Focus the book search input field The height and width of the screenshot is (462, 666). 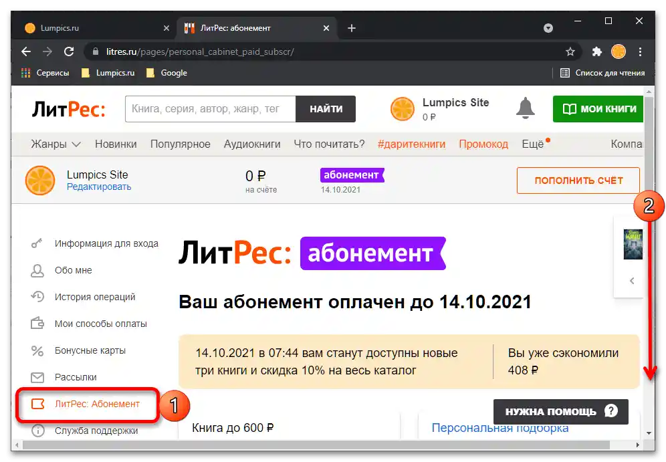click(210, 109)
